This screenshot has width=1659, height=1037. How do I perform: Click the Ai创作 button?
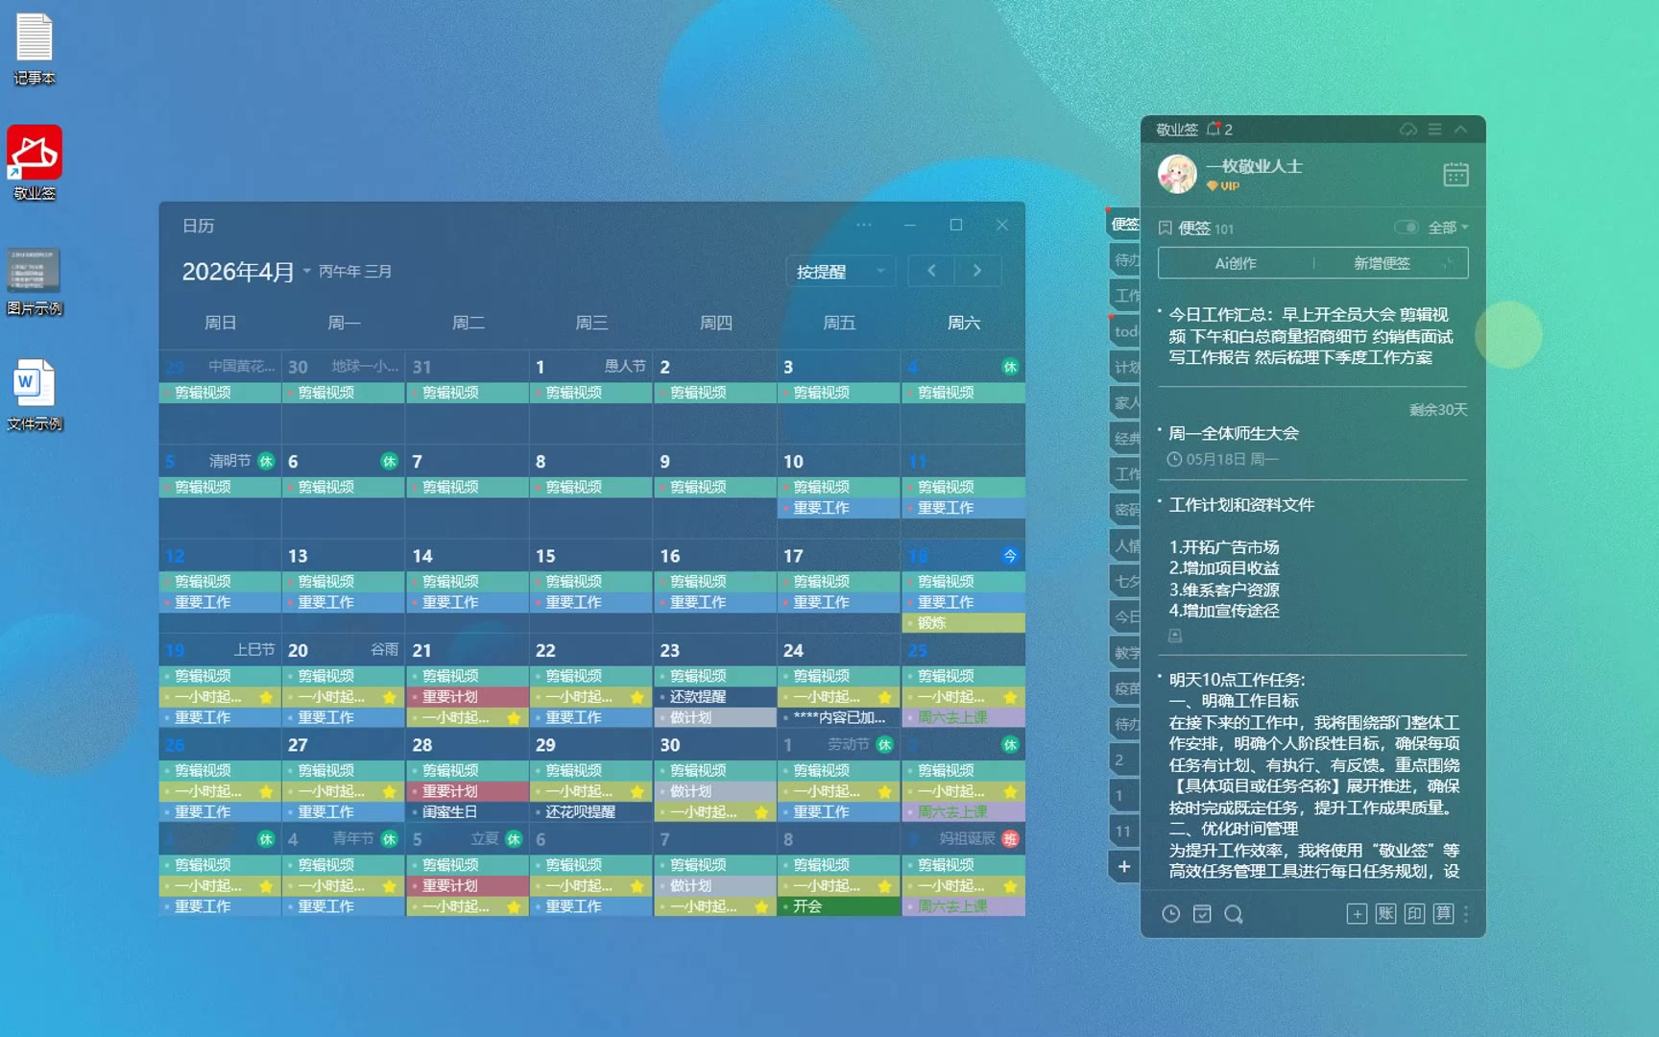(x=1236, y=263)
